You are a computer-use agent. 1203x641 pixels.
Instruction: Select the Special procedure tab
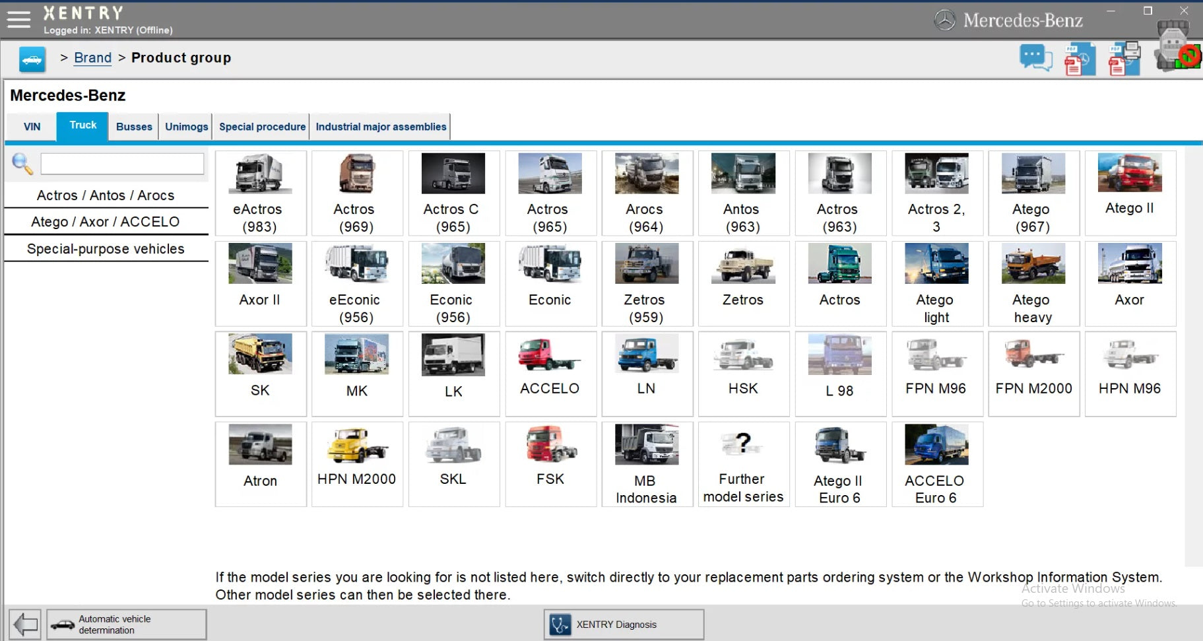coord(262,127)
